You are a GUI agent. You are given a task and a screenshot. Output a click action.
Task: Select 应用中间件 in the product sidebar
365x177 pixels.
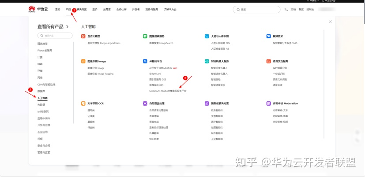[44, 118]
